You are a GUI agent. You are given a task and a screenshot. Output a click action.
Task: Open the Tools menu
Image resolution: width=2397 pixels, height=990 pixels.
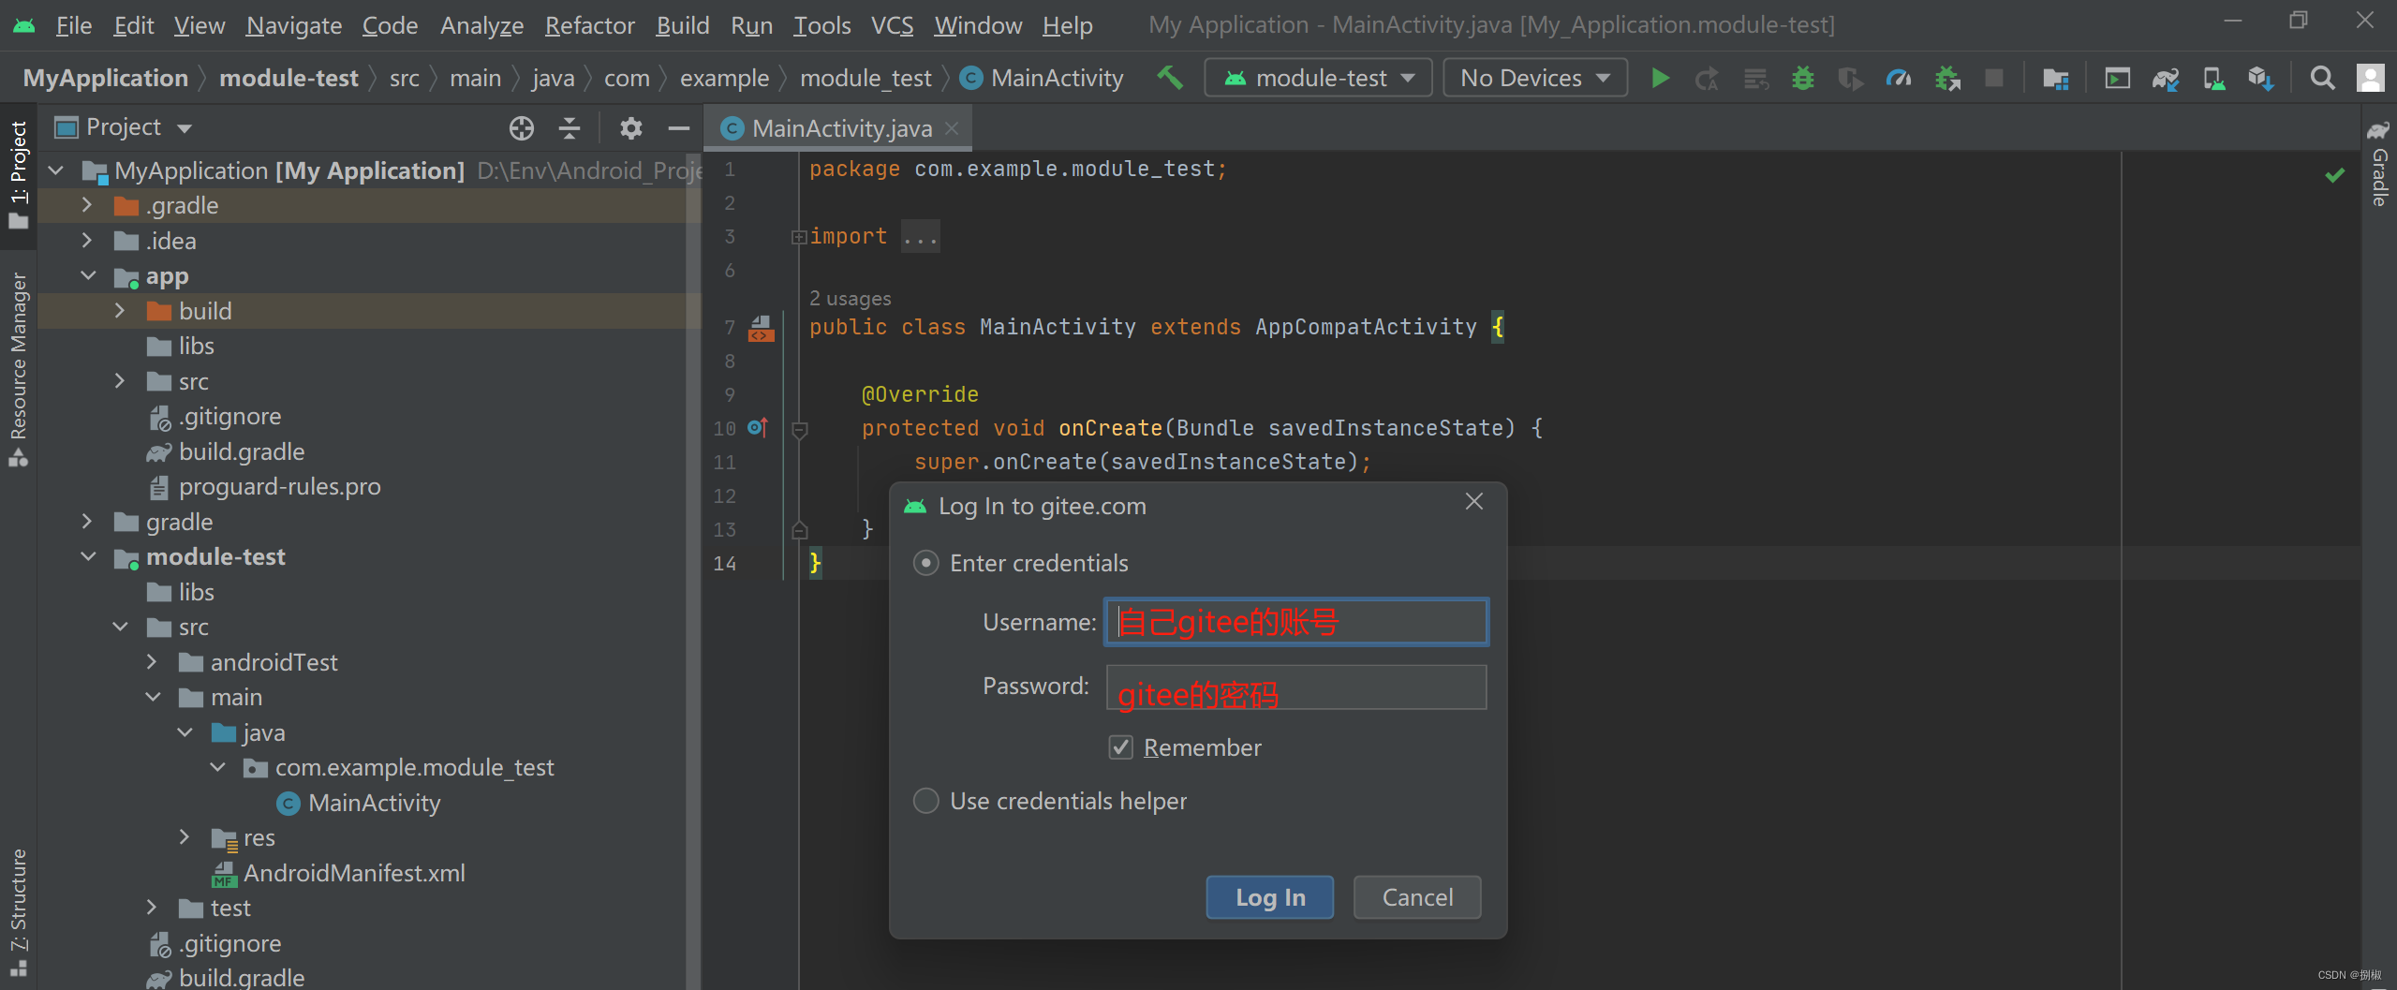tap(821, 25)
